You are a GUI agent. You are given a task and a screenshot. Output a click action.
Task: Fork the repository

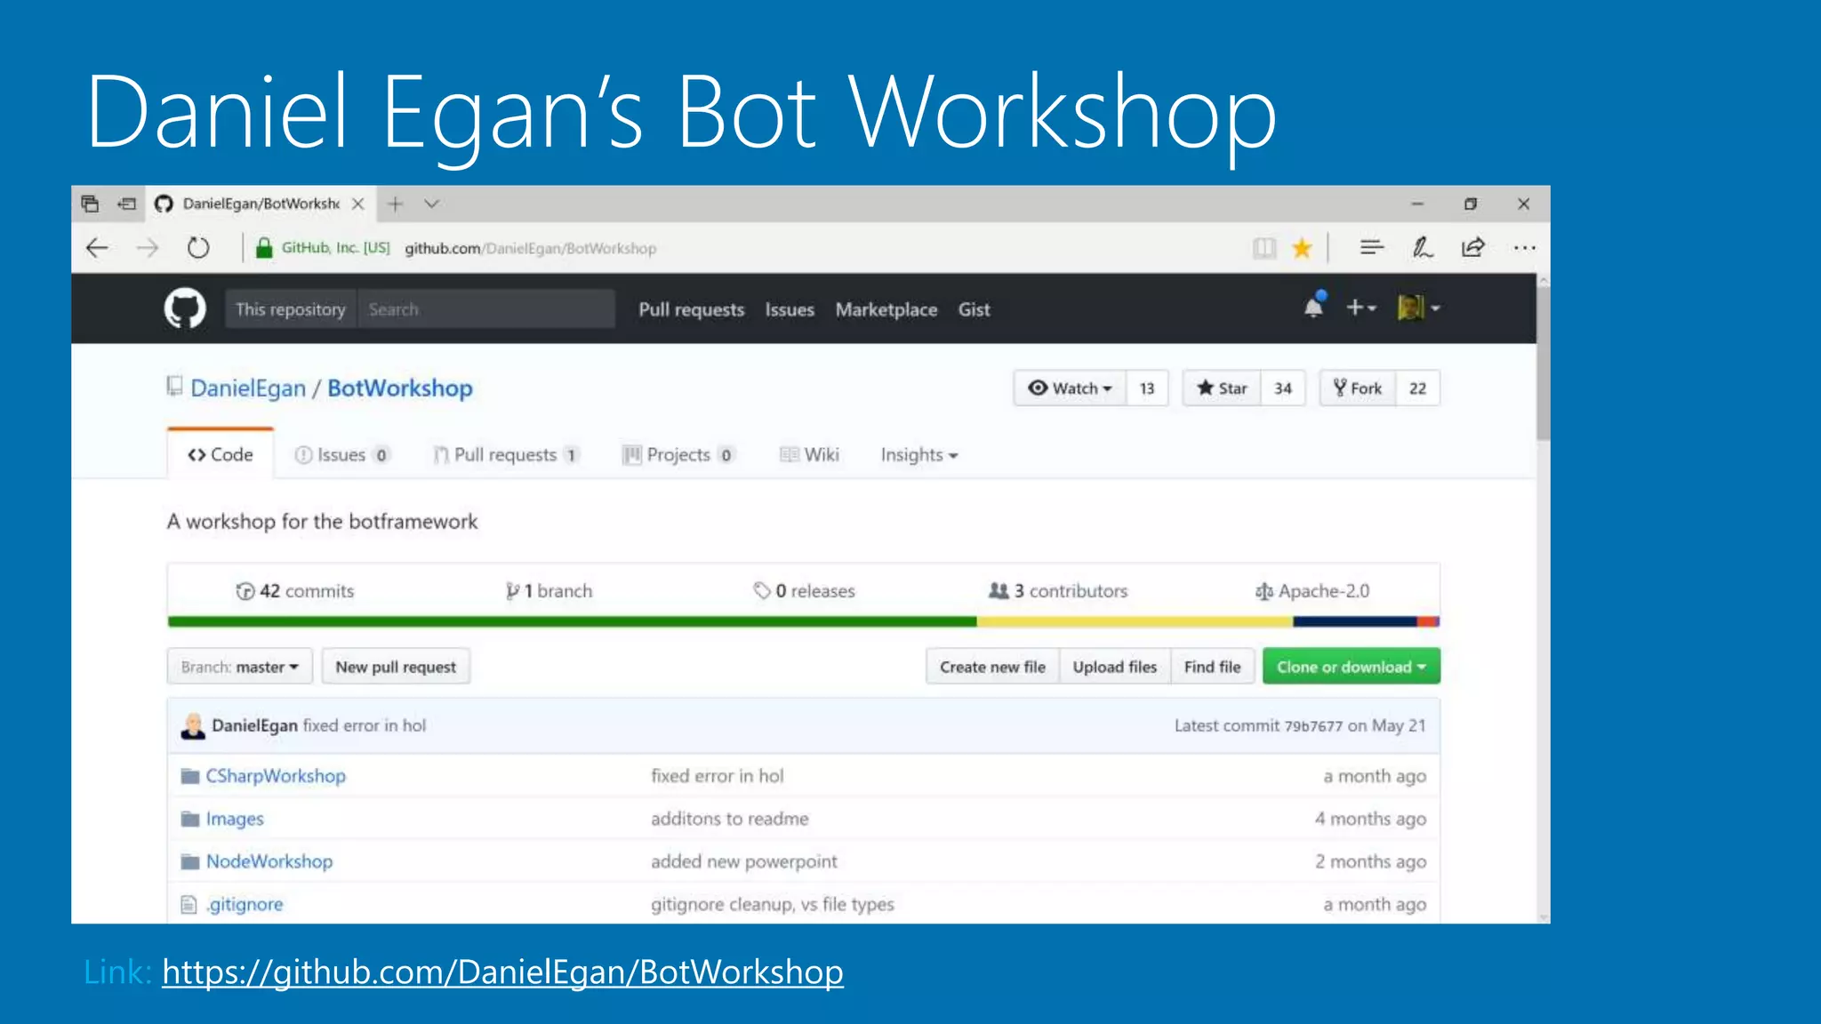click(x=1358, y=388)
